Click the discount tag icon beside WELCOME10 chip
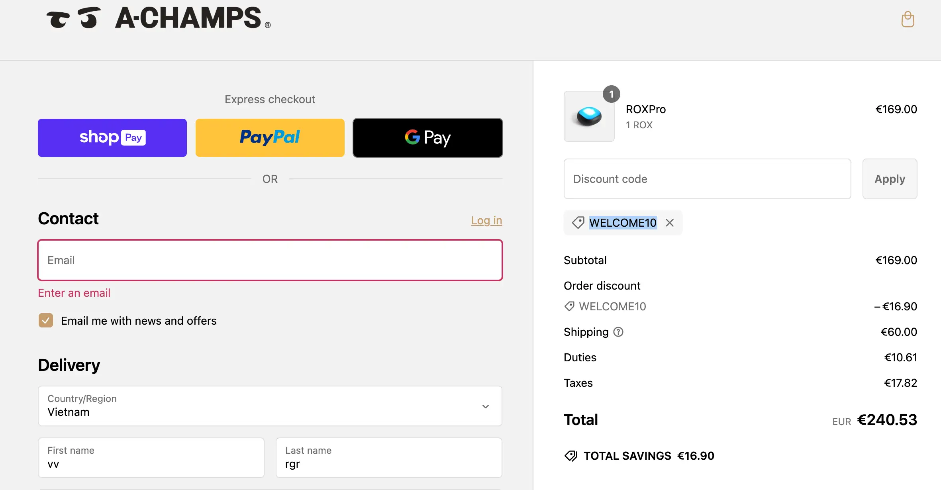 coord(578,223)
